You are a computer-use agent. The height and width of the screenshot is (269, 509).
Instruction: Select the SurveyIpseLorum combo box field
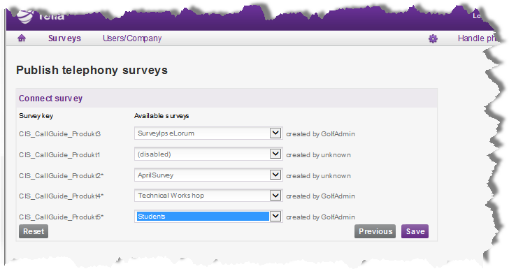click(x=208, y=133)
